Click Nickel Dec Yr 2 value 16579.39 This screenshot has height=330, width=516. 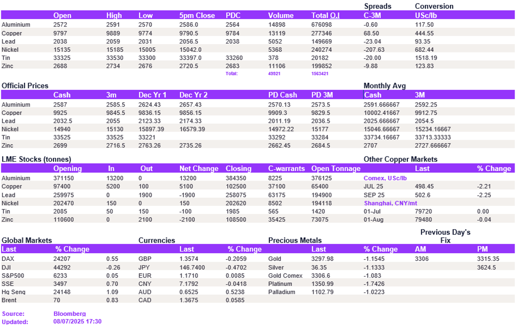coord(192,129)
